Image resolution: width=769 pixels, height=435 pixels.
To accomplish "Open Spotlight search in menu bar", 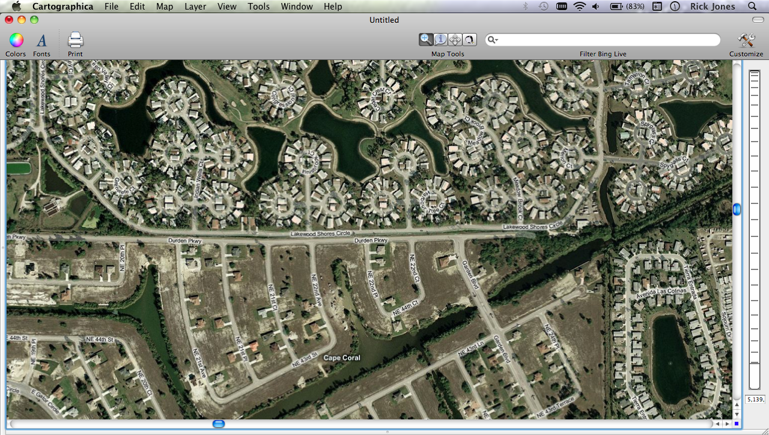I will (752, 7).
